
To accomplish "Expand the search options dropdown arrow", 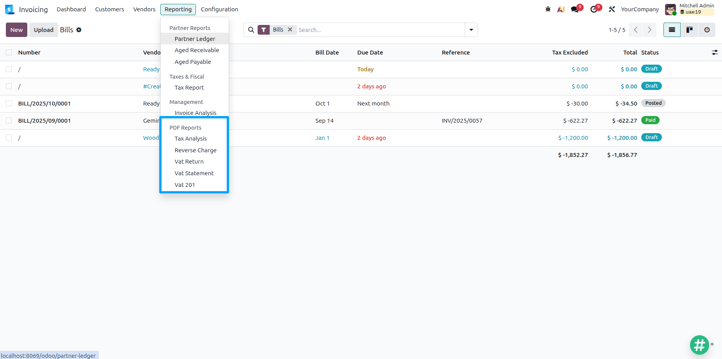I will pyautogui.click(x=471, y=30).
